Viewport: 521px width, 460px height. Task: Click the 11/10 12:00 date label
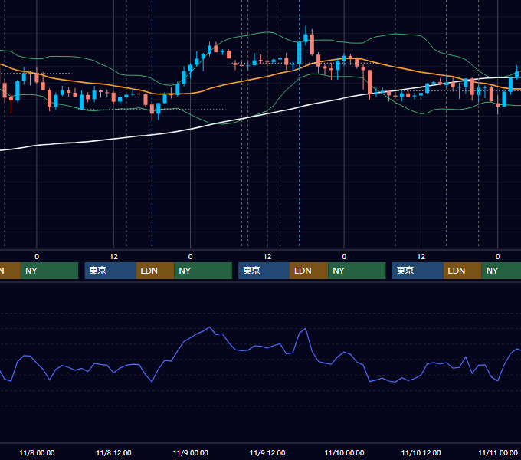(x=421, y=452)
